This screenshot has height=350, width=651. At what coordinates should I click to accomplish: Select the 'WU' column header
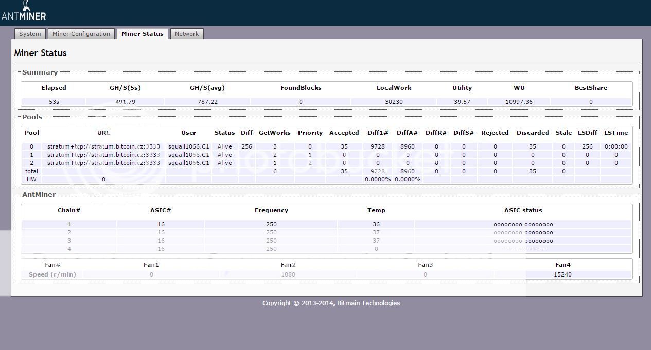point(519,88)
